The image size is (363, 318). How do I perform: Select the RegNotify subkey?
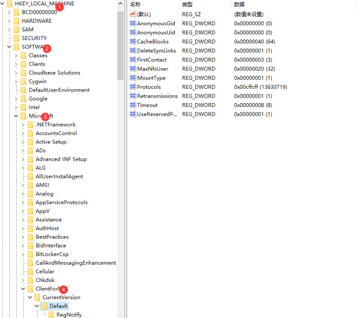(69, 315)
